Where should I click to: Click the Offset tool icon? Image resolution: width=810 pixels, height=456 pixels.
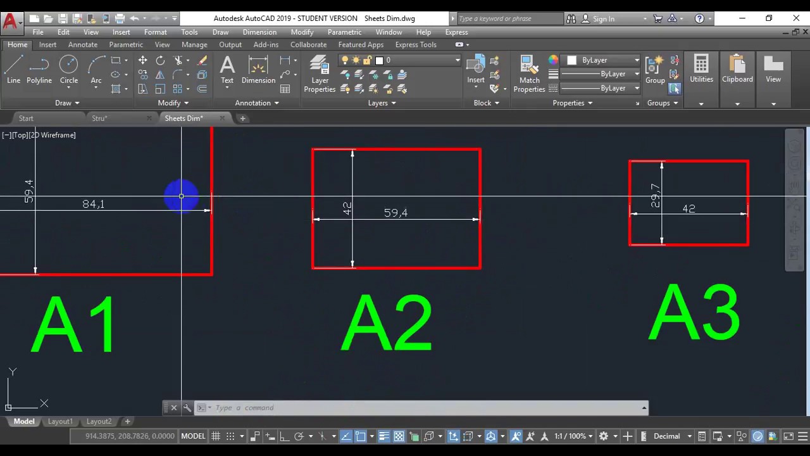(202, 89)
